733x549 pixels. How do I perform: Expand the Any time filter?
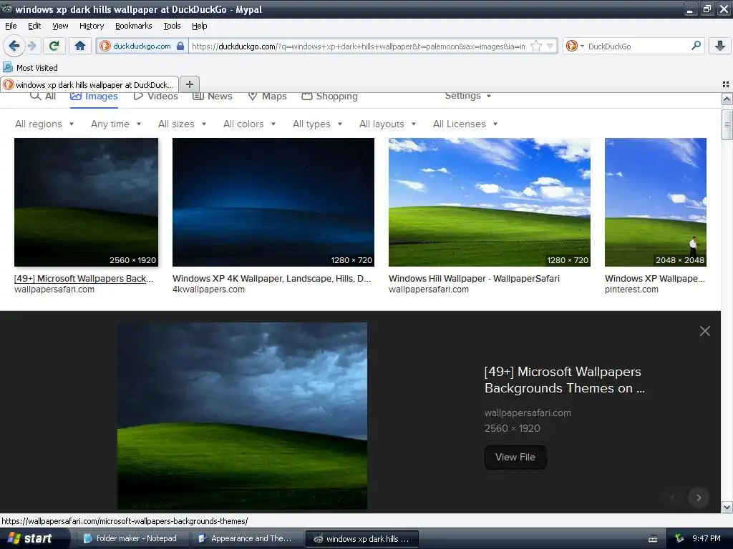pos(116,124)
